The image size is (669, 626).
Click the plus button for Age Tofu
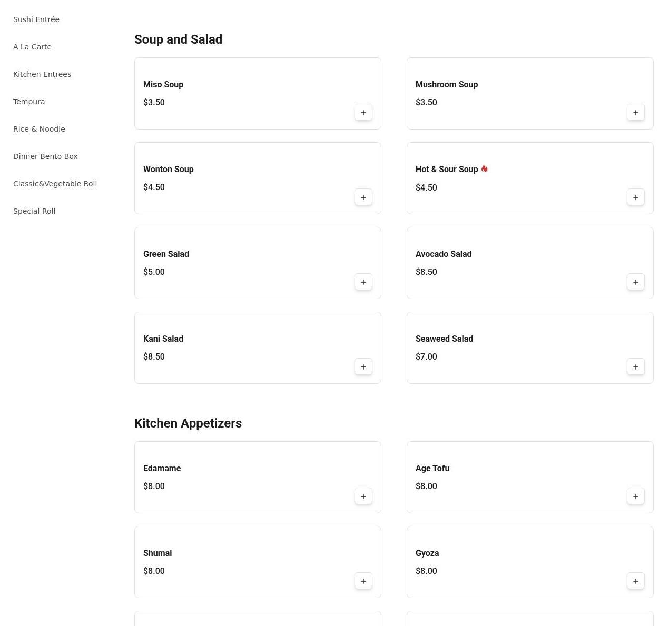(635, 496)
